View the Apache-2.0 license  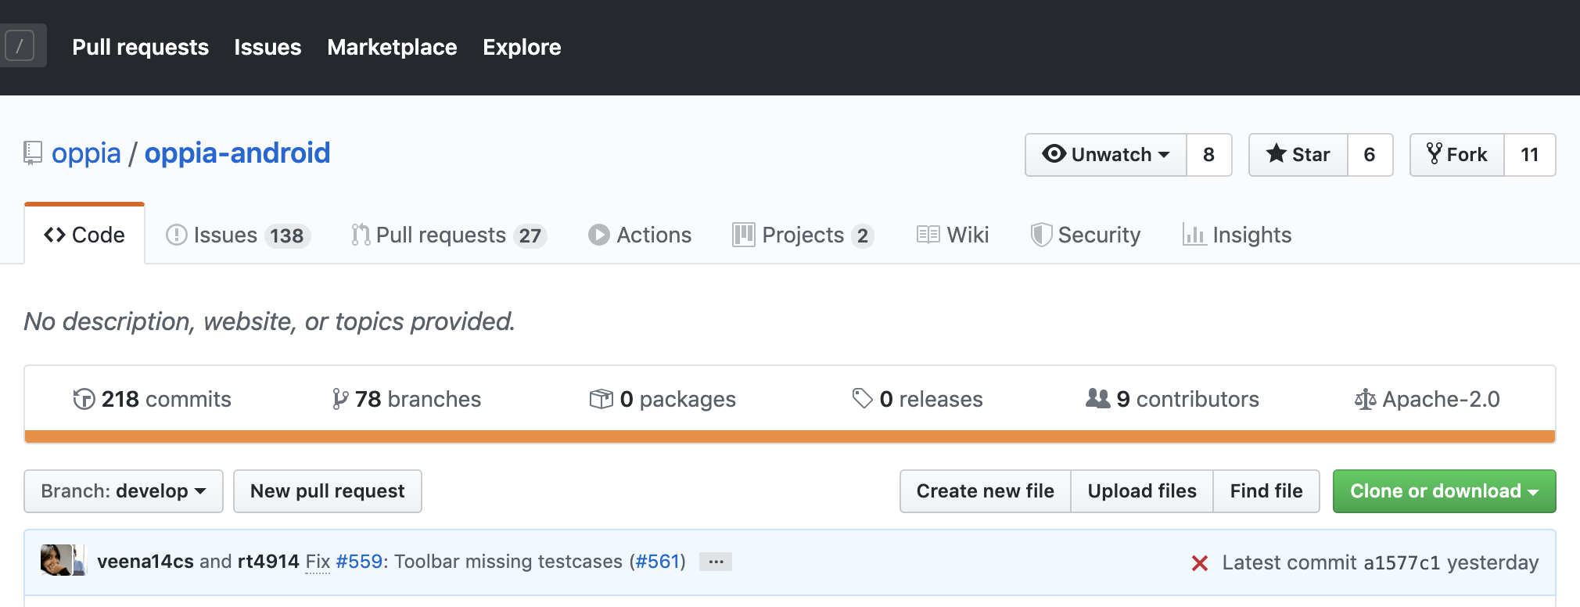pos(1427,399)
